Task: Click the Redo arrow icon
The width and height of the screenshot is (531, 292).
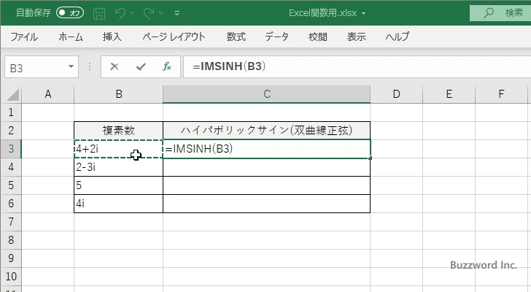Action: pyautogui.click(x=149, y=13)
